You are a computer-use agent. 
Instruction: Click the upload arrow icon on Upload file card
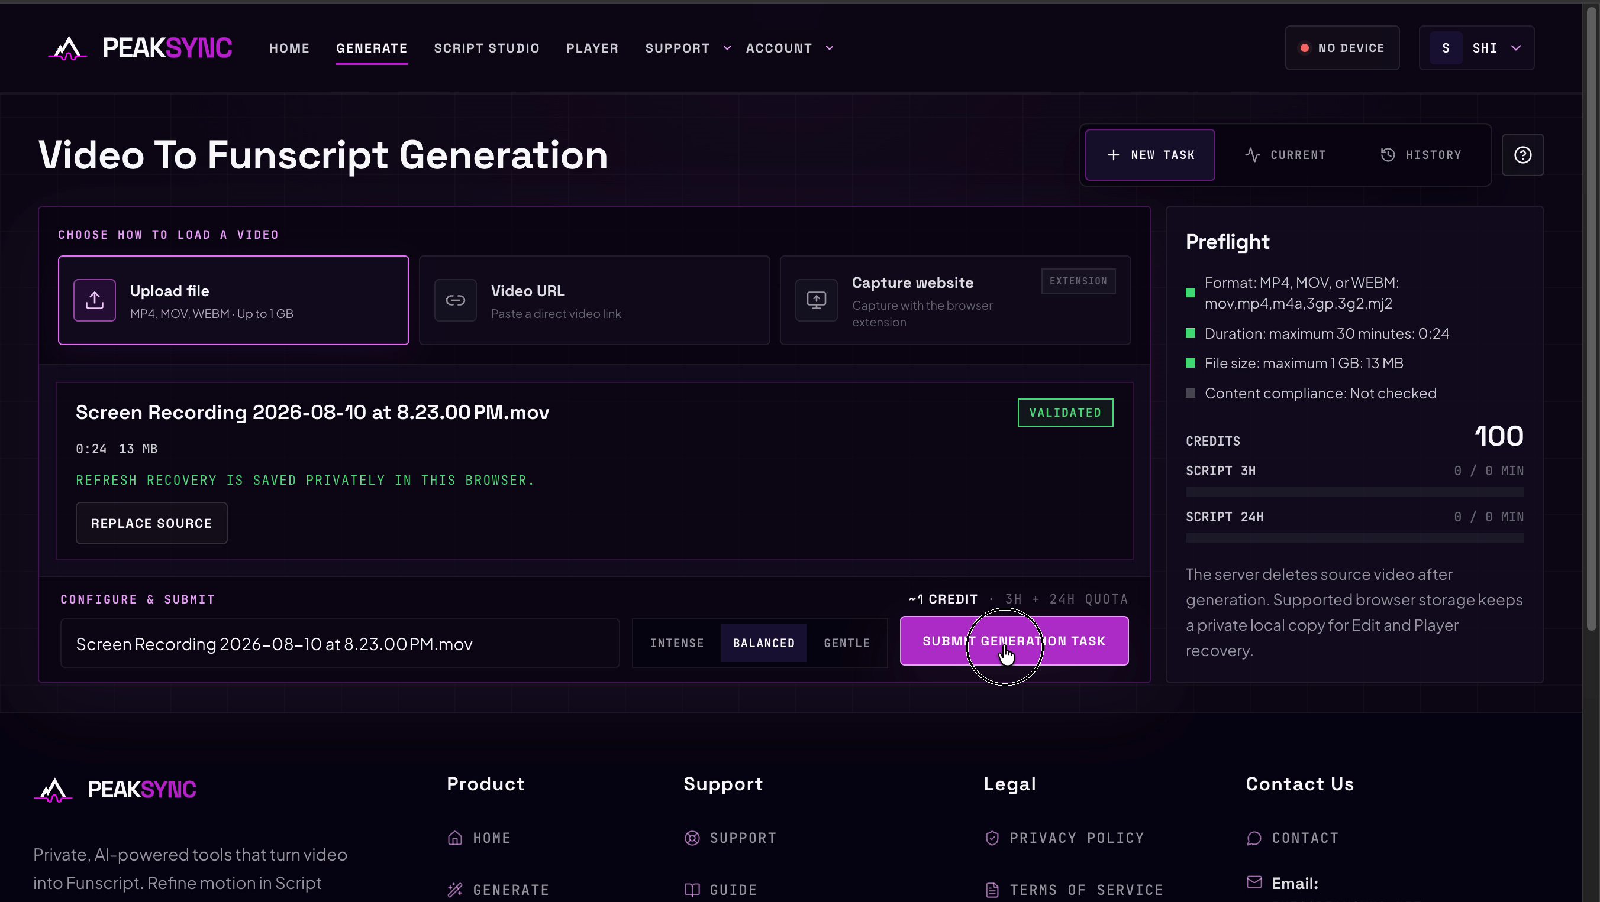pyautogui.click(x=95, y=300)
